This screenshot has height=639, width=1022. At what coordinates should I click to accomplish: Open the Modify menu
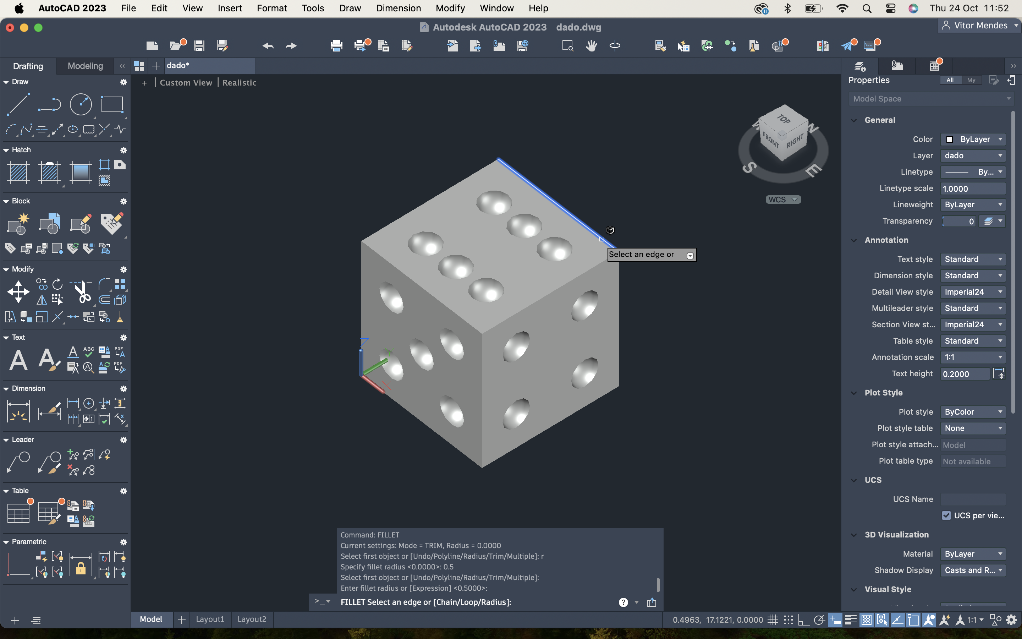450,8
